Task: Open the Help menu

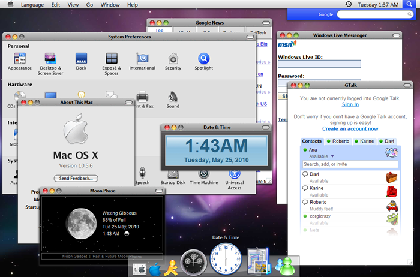Action: coord(133,5)
